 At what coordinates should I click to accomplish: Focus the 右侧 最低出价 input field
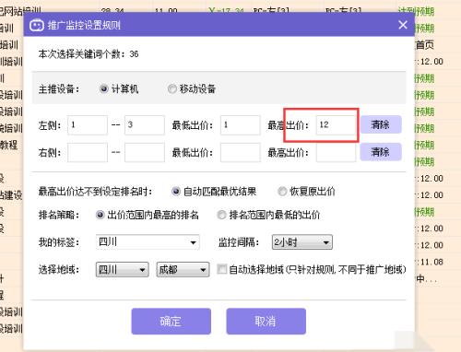tap(241, 152)
